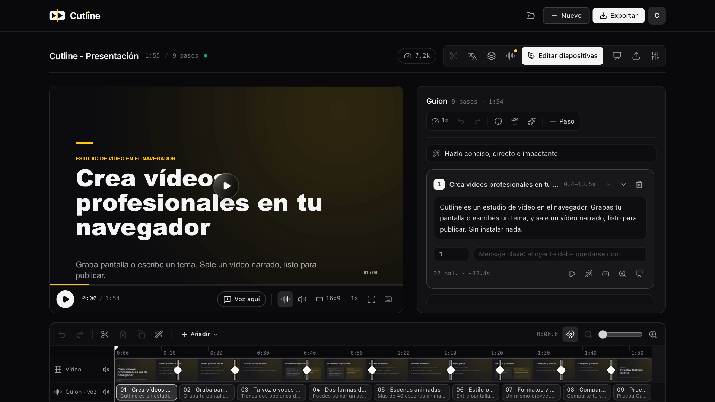Click the scissors icon in top toolbar
The height and width of the screenshot is (402, 715).
pos(453,56)
